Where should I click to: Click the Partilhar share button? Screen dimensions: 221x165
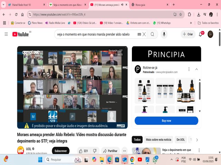pyautogui.click(x=110, y=151)
